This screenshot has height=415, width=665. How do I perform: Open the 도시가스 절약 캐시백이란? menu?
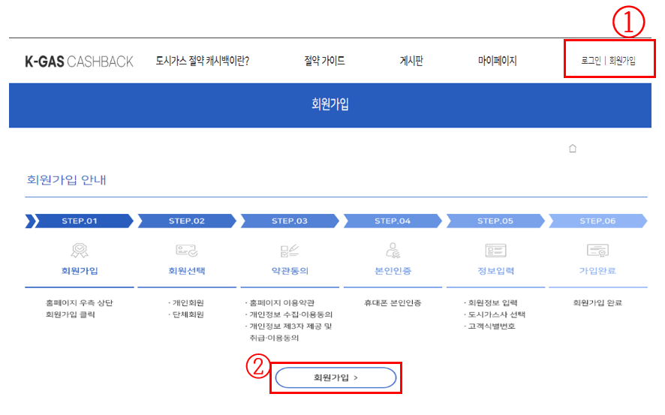[x=203, y=61]
